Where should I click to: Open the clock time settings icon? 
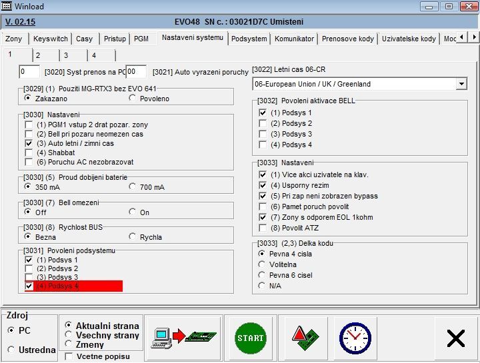coord(355,338)
